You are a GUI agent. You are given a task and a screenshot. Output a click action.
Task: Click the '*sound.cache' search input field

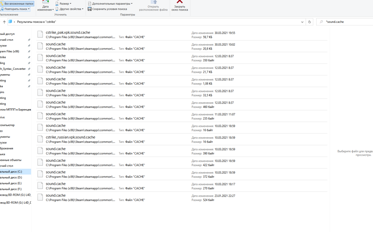pyautogui.click(x=346, y=22)
